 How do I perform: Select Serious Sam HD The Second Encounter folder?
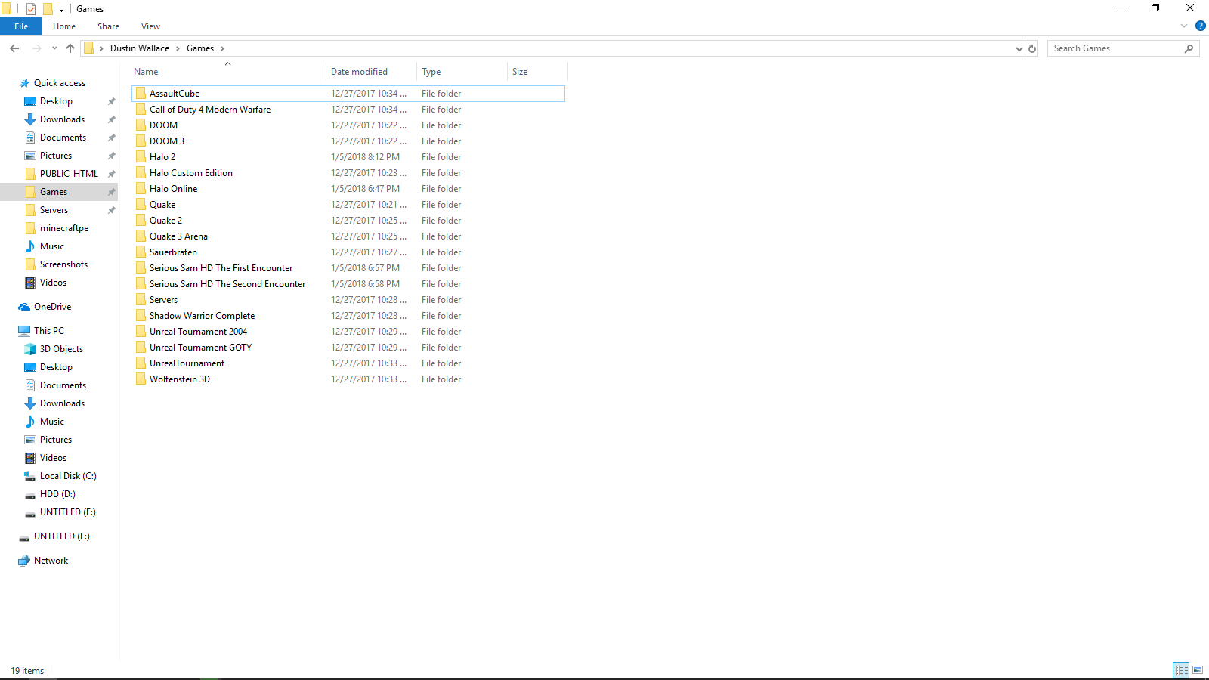tap(227, 284)
